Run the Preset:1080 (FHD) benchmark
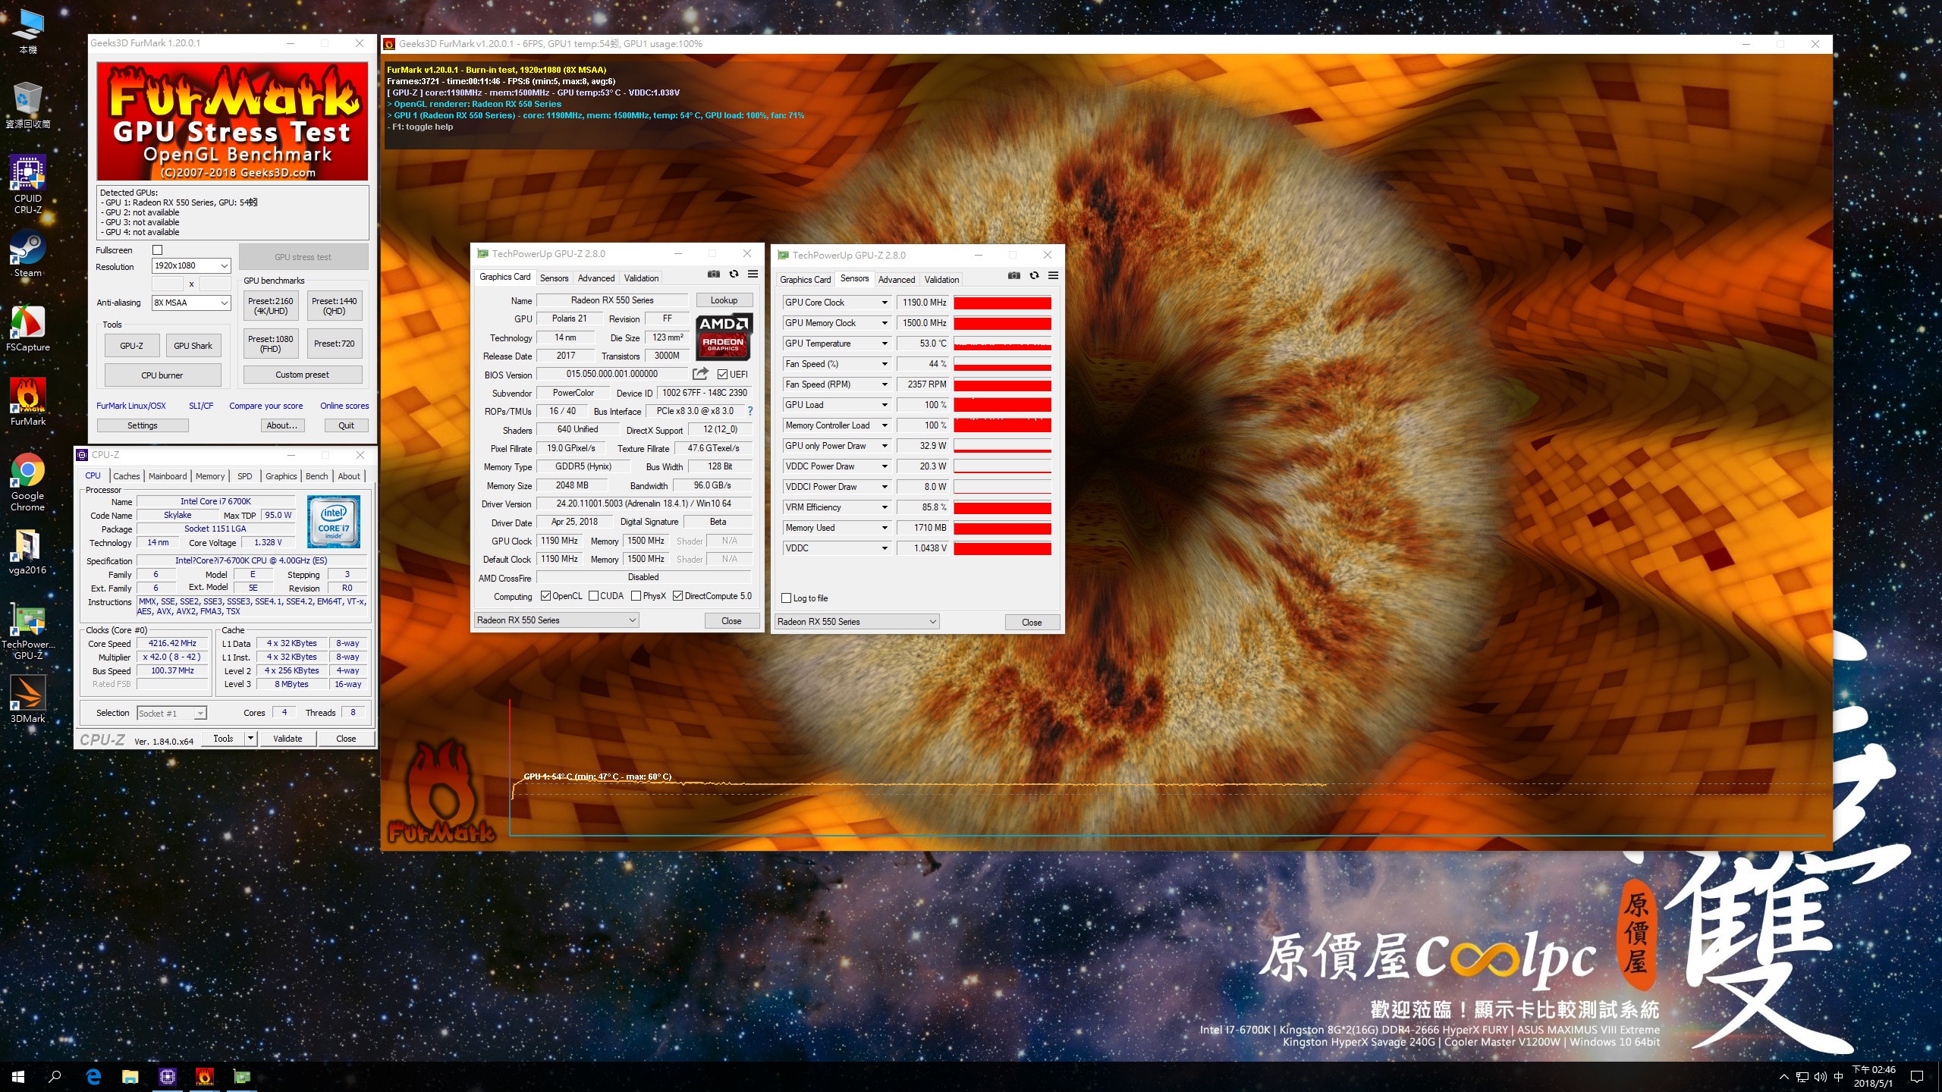 tap(271, 344)
